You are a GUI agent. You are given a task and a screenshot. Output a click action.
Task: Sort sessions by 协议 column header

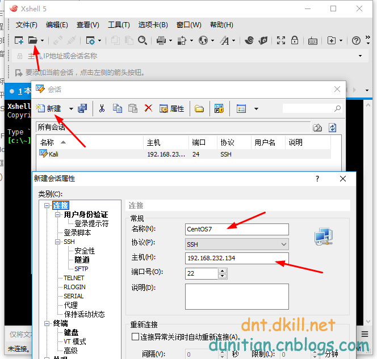coord(234,142)
